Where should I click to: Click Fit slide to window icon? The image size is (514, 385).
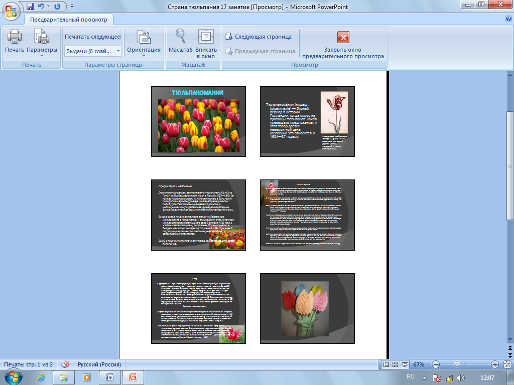(x=507, y=364)
